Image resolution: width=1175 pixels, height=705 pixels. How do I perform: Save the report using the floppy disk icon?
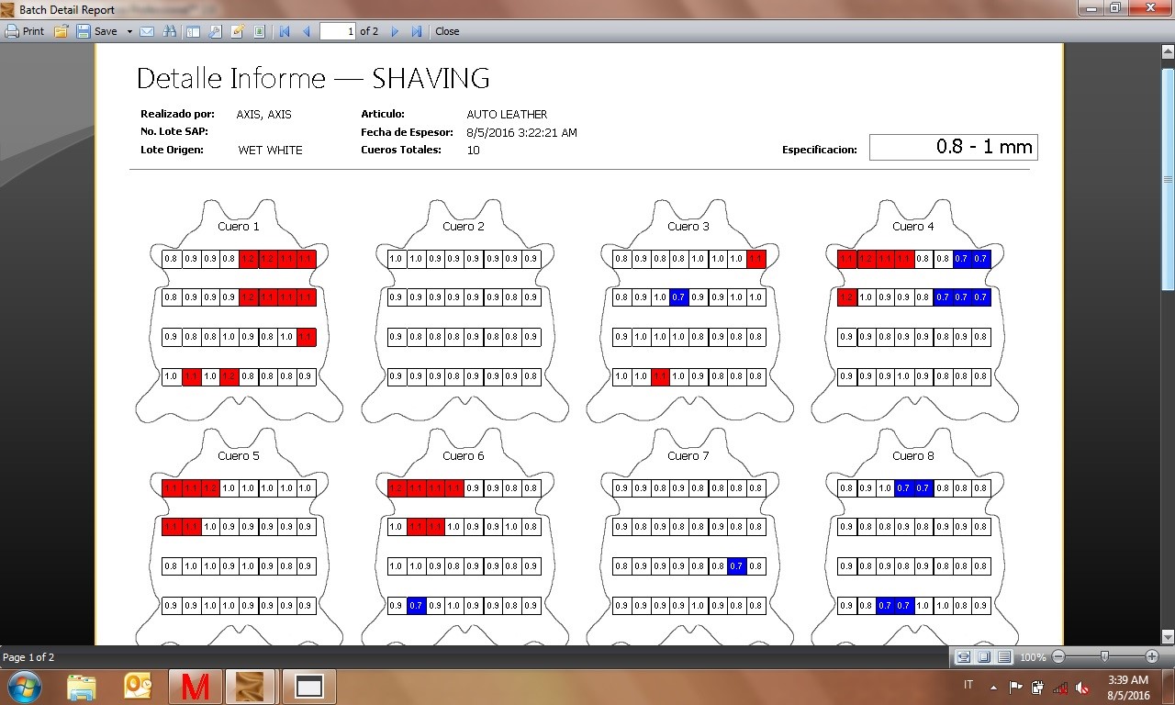point(84,31)
